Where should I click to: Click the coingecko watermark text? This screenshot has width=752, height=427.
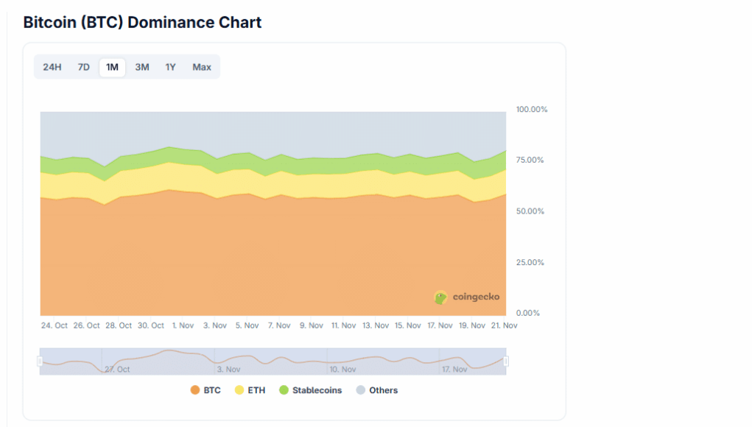476,297
